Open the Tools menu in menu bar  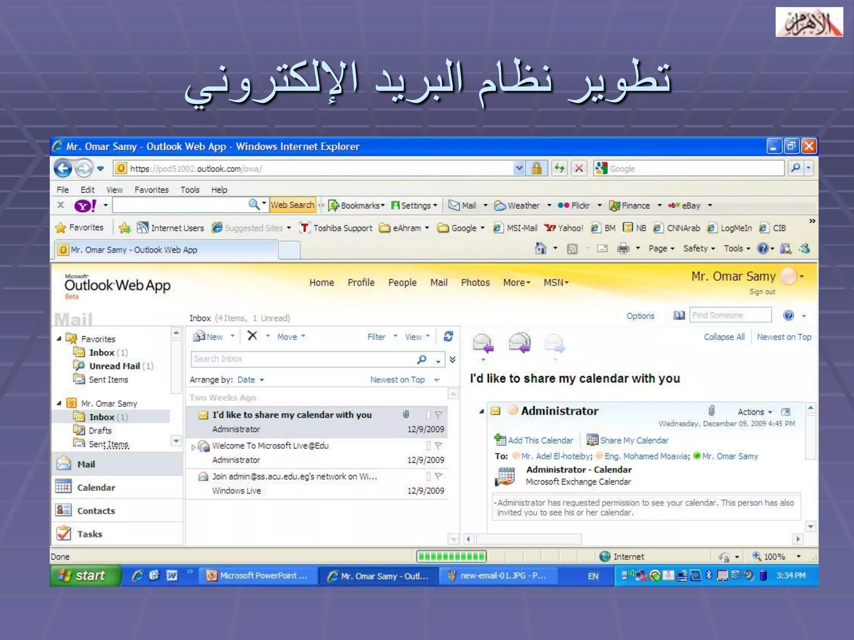coord(190,190)
